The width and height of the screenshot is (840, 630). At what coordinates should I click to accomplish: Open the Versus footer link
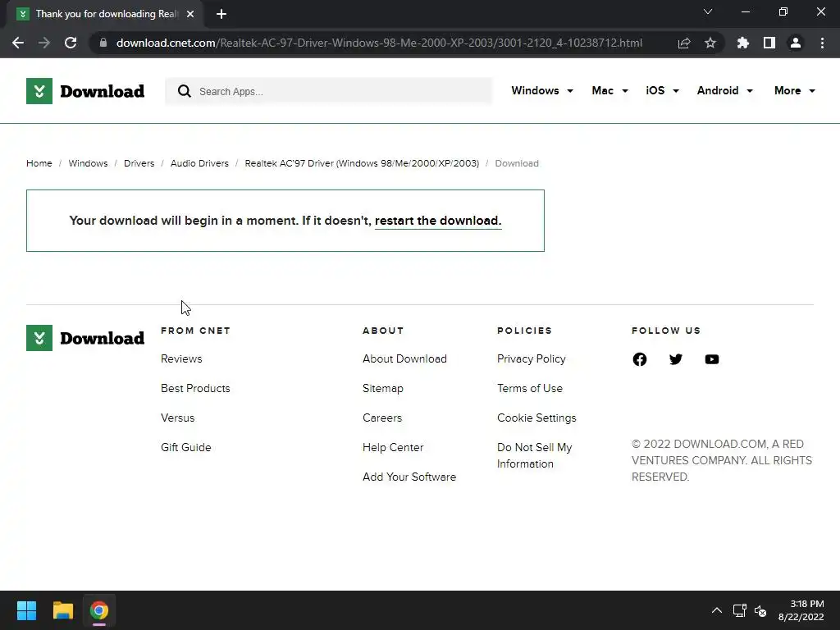pos(177,418)
